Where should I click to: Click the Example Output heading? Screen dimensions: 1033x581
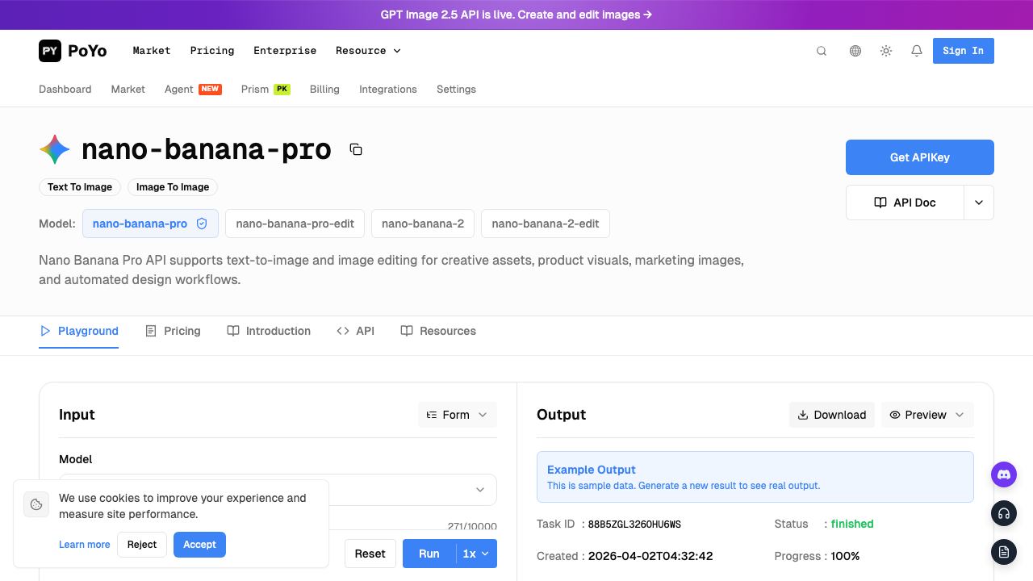click(592, 470)
